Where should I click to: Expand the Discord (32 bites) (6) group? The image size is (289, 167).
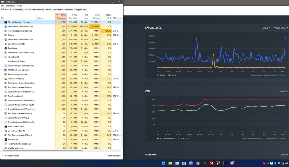[2, 131]
